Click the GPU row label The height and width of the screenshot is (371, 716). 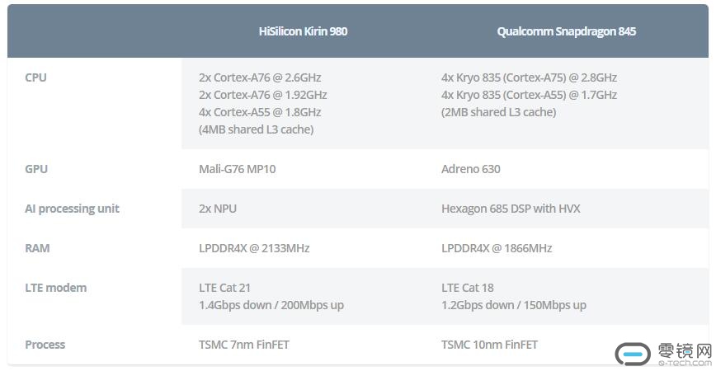click(36, 169)
